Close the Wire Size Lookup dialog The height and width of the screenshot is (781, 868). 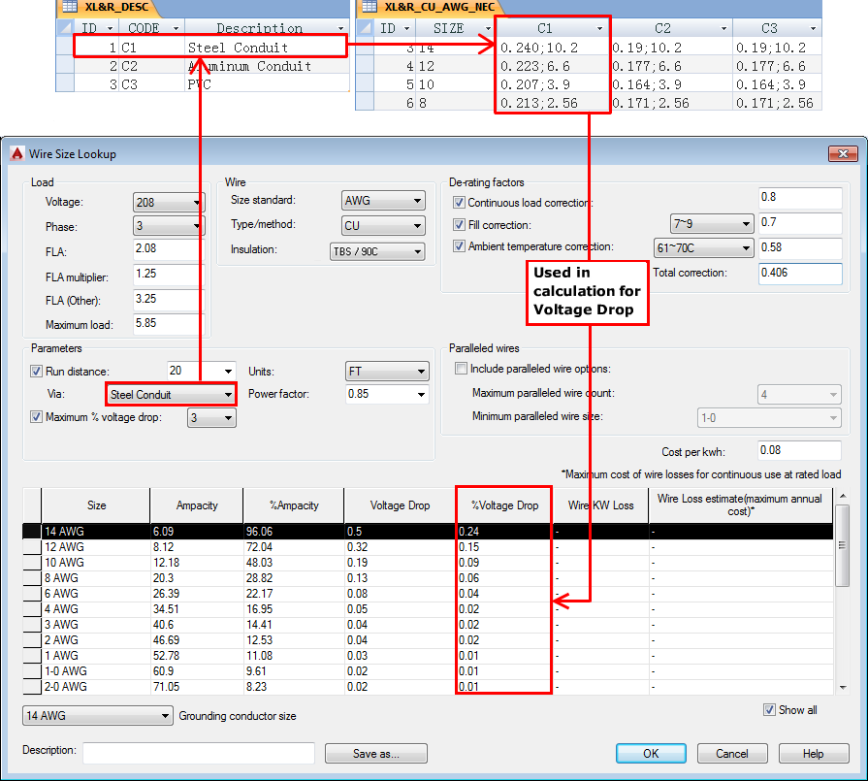pyautogui.click(x=843, y=153)
